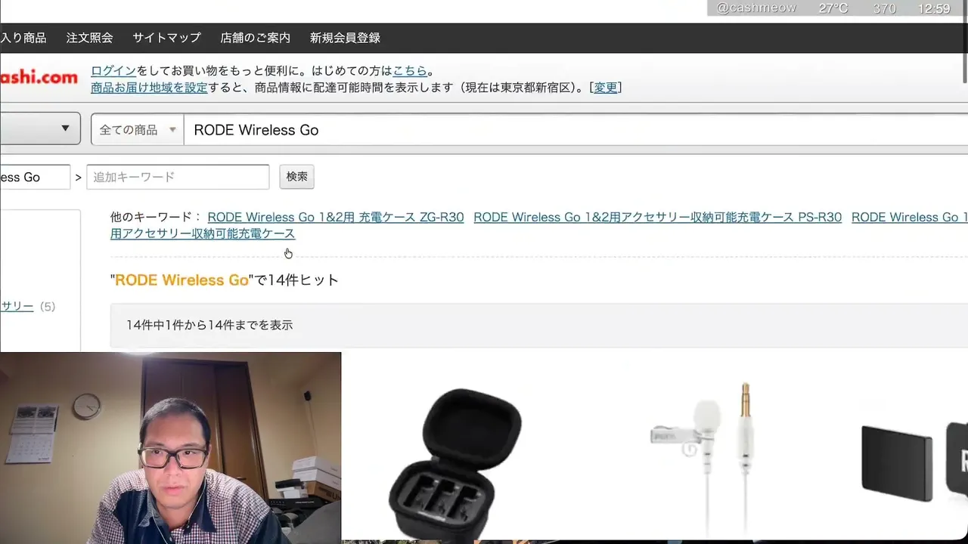The width and height of the screenshot is (968, 544).
Task: Click the 用アクセサリー収納可能充電ケース keyword link
Action: click(x=203, y=234)
